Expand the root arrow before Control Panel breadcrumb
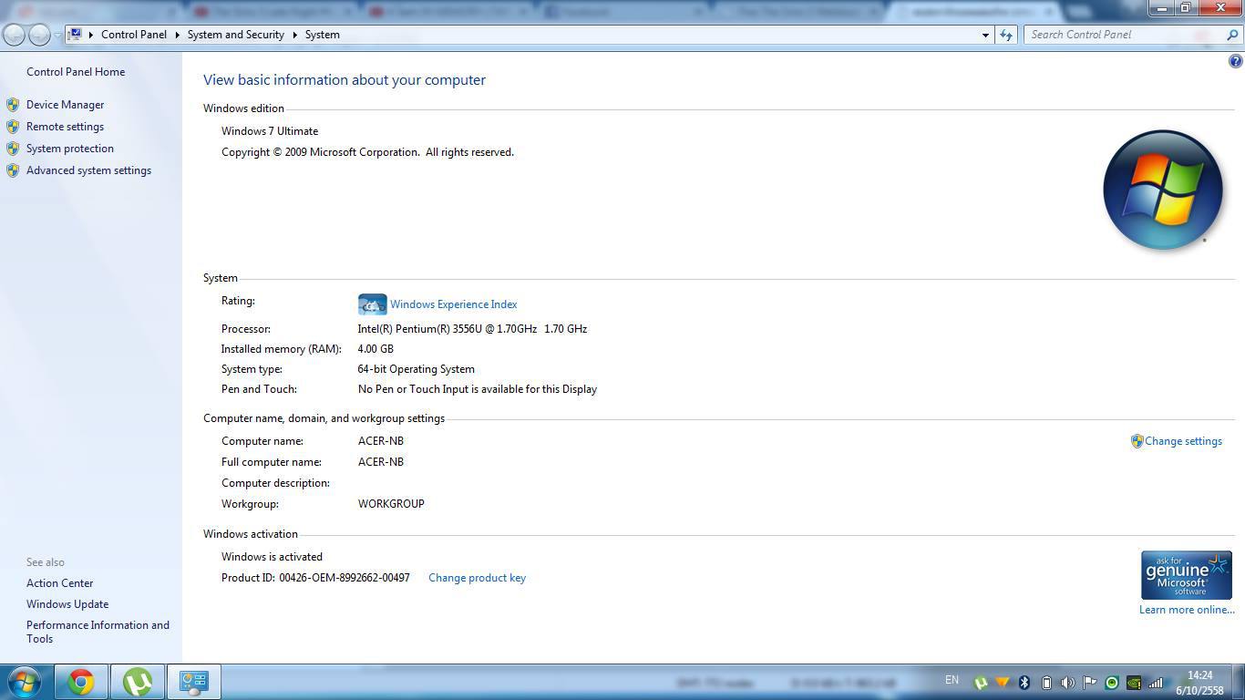 [91, 35]
